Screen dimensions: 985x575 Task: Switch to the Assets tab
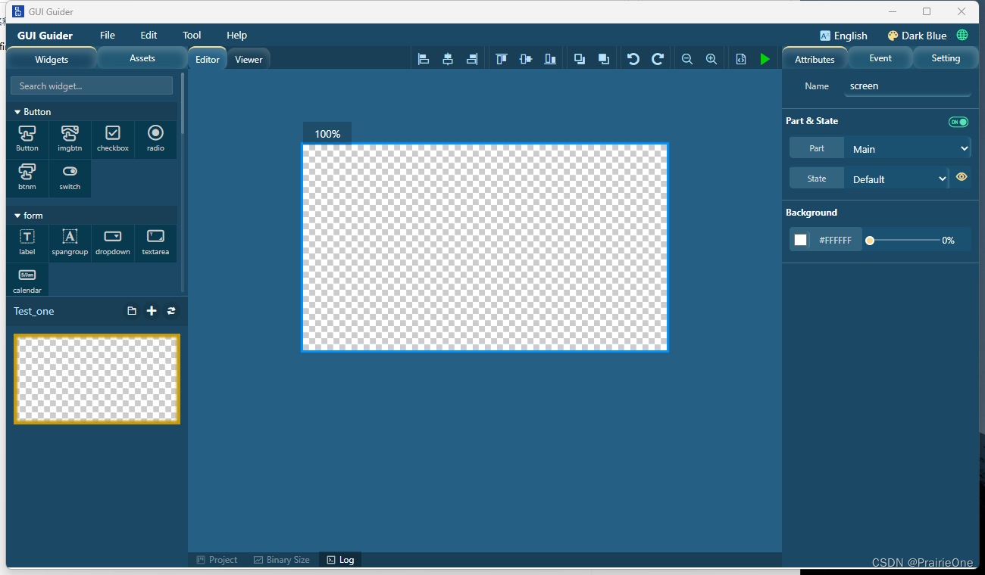tap(142, 58)
